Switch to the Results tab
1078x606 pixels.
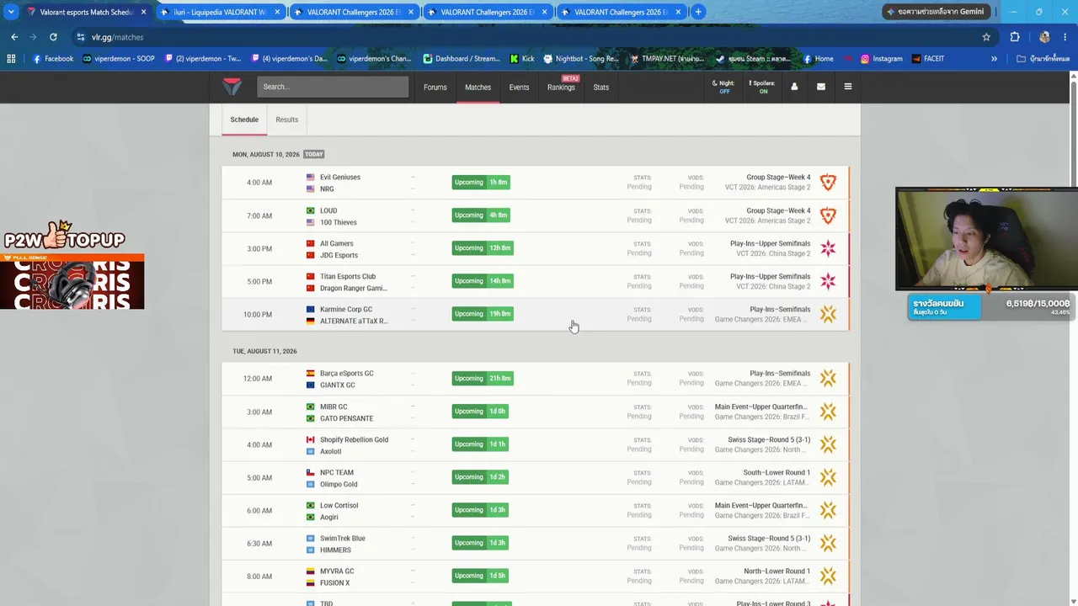pyautogui.click(x=287, y=120)
